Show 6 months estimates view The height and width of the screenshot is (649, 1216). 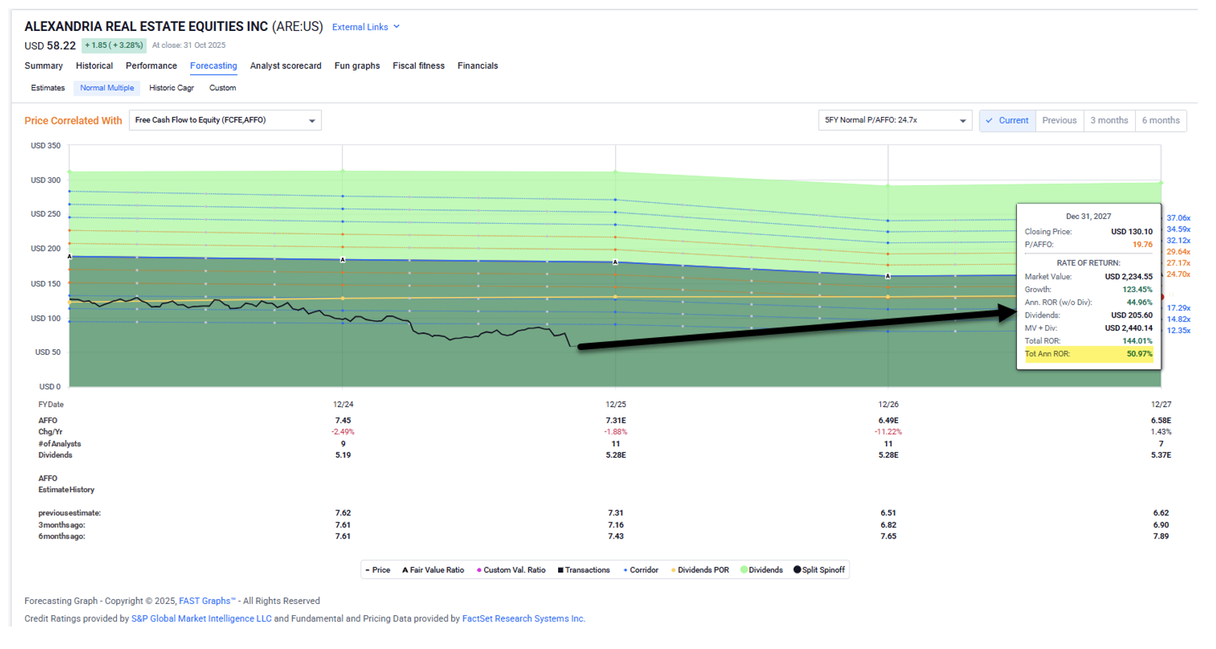[x=1160, y=120]
